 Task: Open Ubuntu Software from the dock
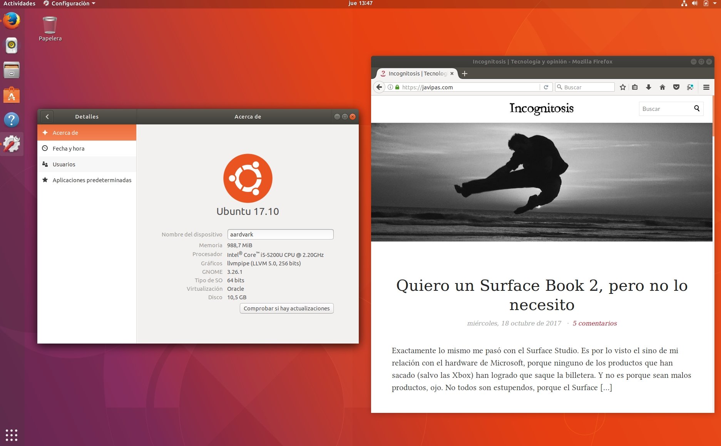[x=12, y=95]
